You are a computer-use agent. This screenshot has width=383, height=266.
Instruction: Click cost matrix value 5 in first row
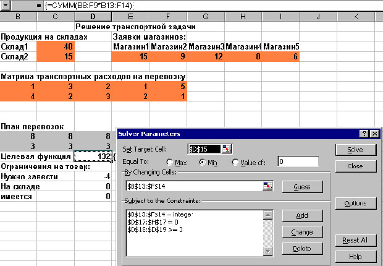[x=168, y=87]
